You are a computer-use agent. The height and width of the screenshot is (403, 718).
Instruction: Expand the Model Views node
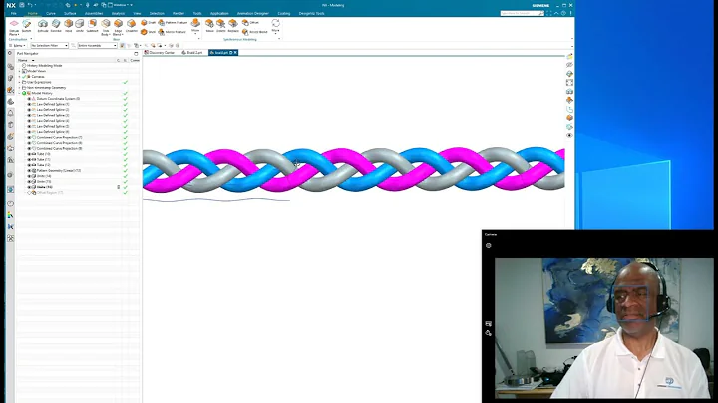click(x=19, y=71)
